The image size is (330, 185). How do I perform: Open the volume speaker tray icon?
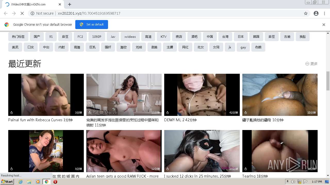[x=293, y=182]
